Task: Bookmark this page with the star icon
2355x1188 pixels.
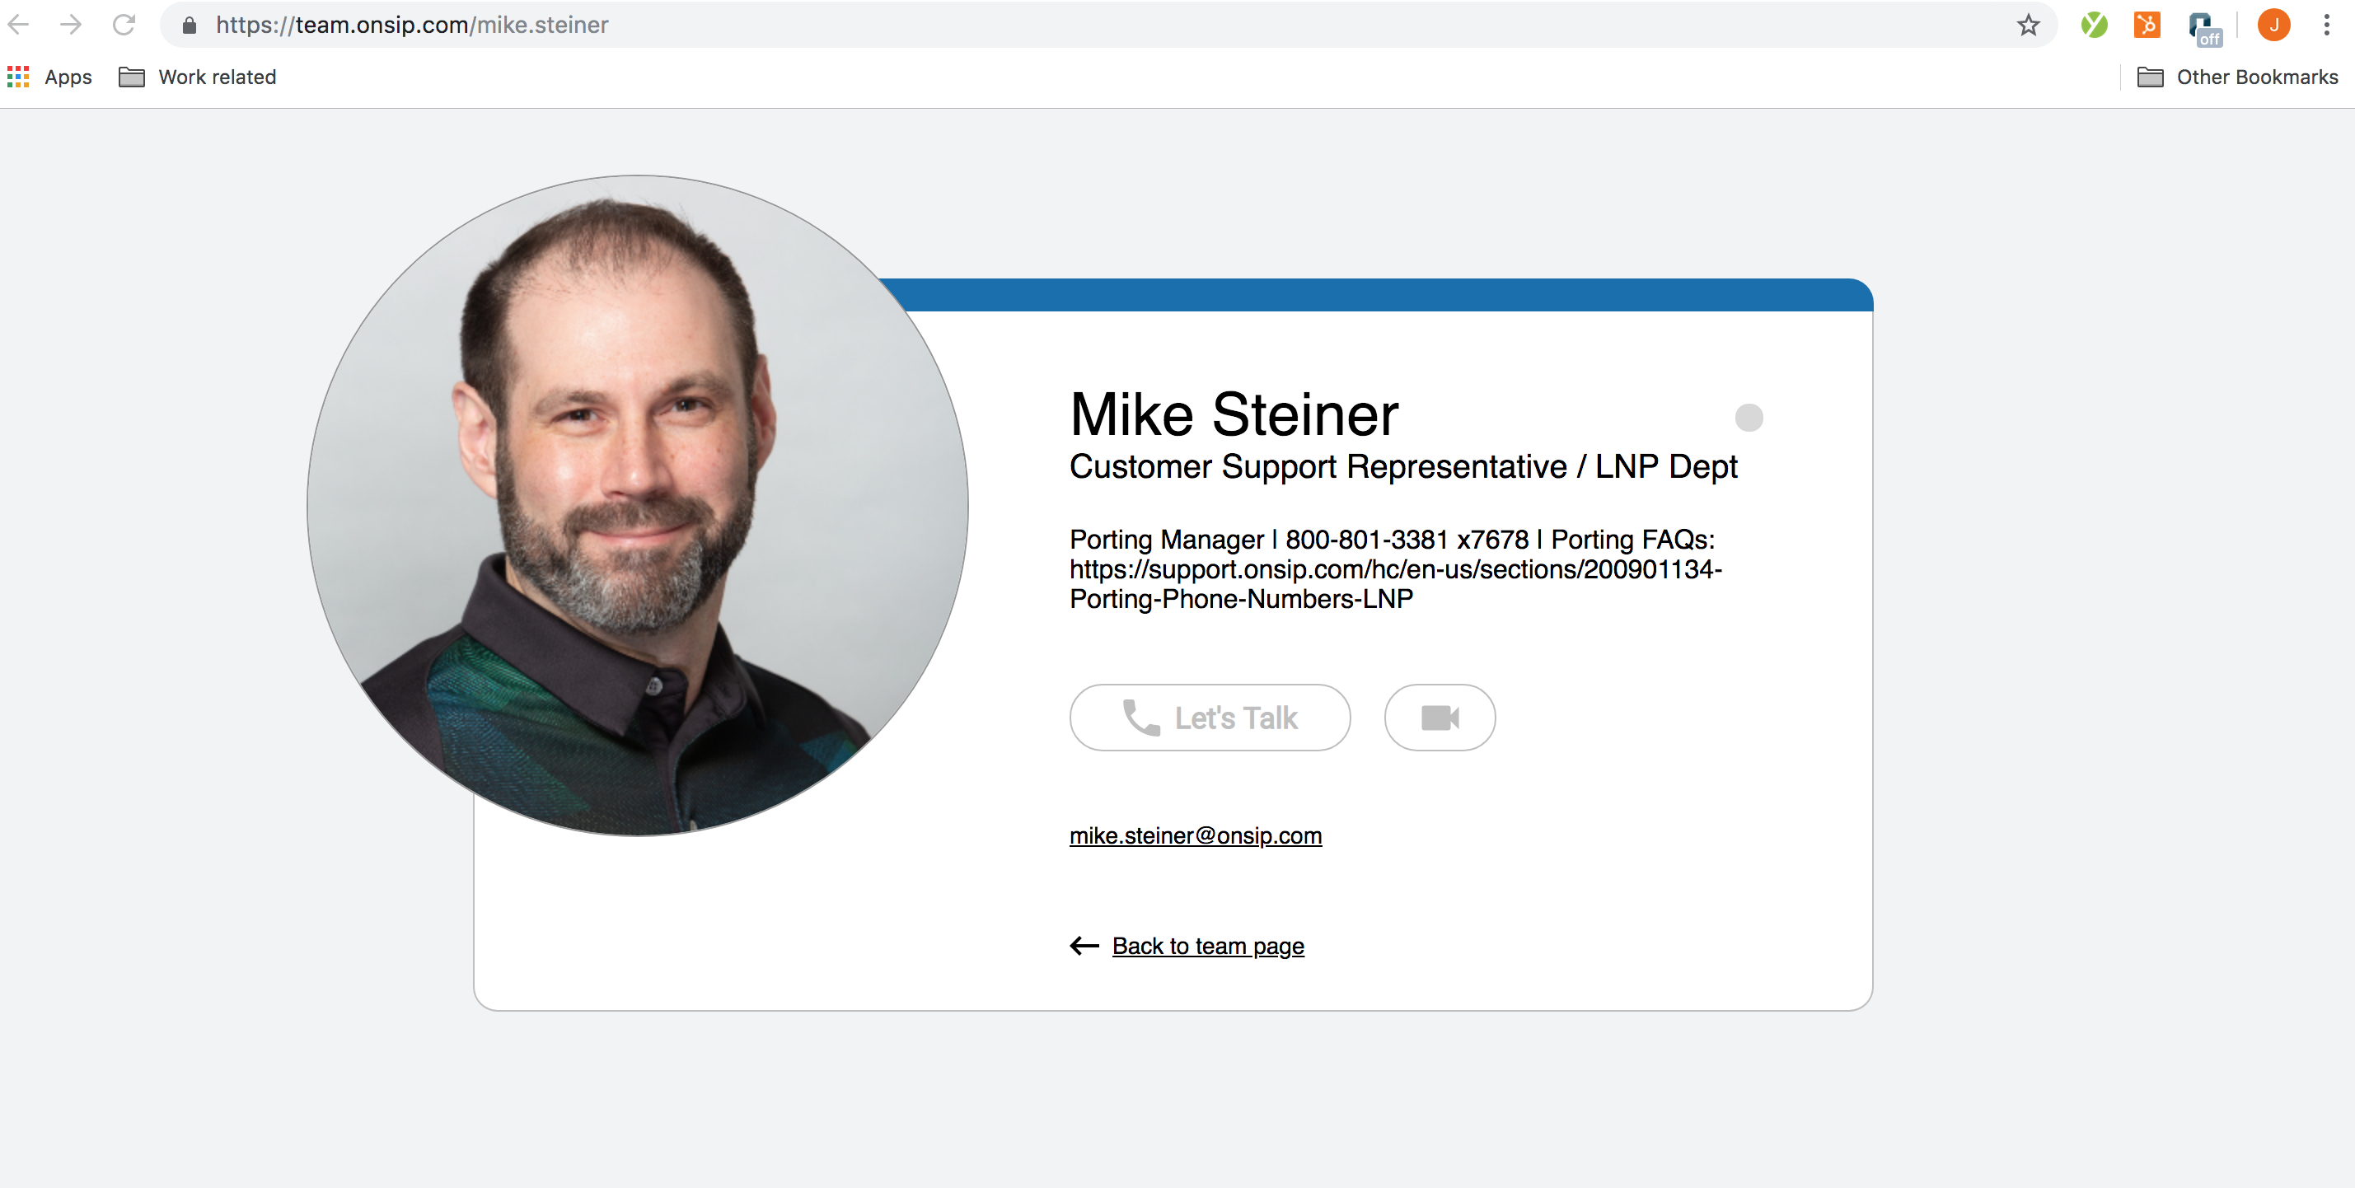Action: [x=2028, y=25]
